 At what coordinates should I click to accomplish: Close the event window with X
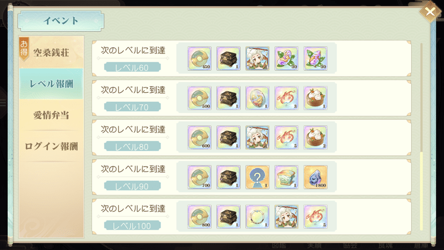(430, 12)
